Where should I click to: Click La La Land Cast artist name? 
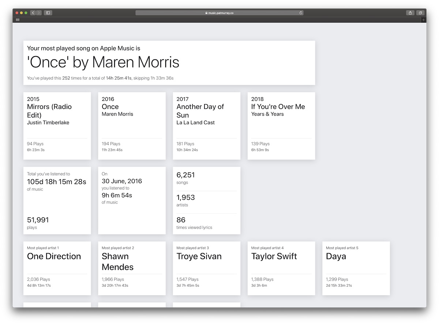click(196, 122)
